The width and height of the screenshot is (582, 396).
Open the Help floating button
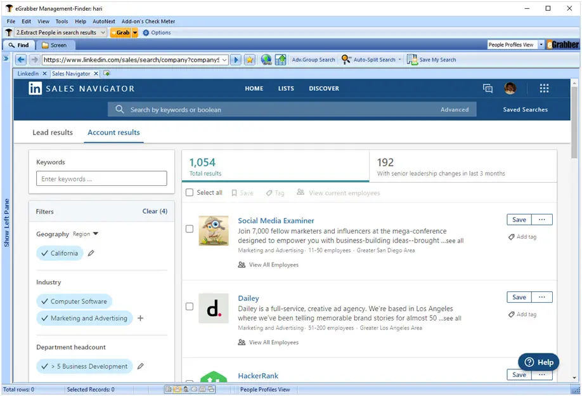539,362
